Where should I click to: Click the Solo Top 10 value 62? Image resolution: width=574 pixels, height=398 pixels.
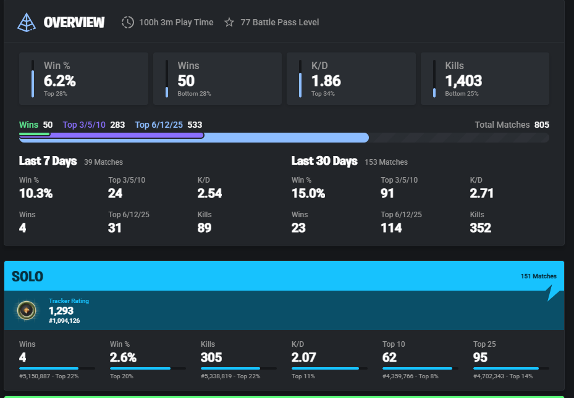389,357
